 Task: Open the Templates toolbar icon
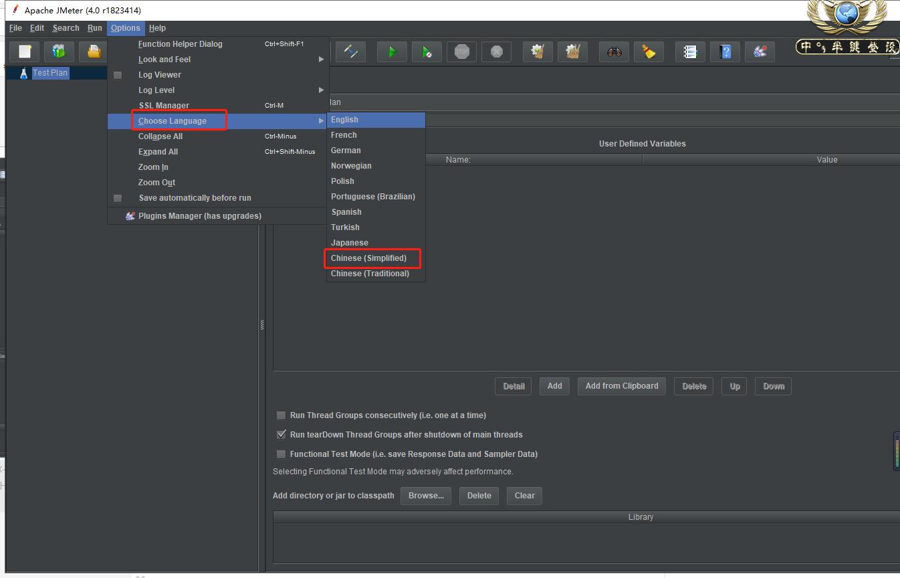60,52
